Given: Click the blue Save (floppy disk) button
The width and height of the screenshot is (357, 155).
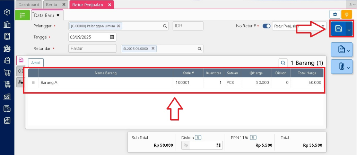Looking at the screenshot, I should click(x=338, y=29).
